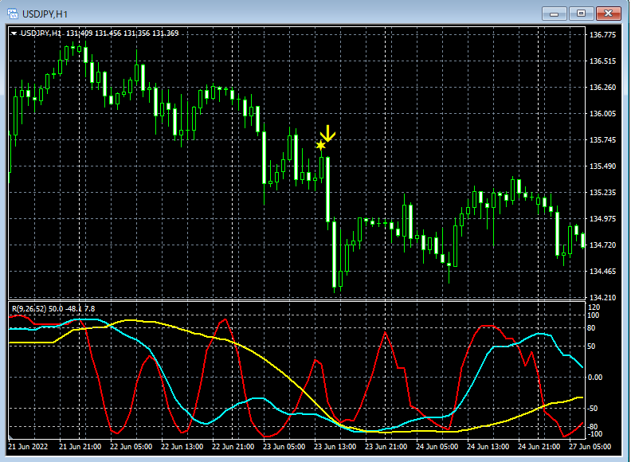Click the 24 Jun 05:00 time label
The width and height of the screenshot is (631, 462).
[x=437, y=447]
